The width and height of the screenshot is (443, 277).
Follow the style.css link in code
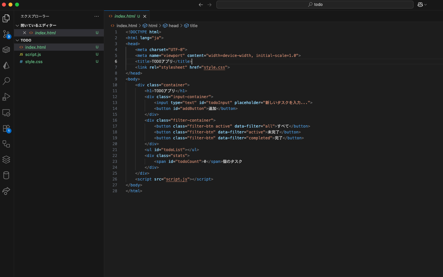pyautogui.click(x=214, y=67)
